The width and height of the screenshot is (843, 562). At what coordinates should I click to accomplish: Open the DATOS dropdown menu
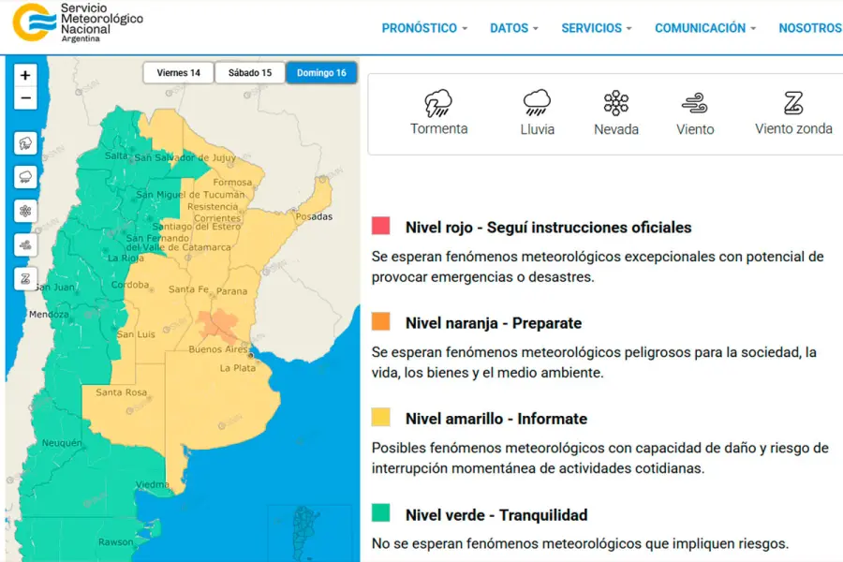(x=514, y=28)
